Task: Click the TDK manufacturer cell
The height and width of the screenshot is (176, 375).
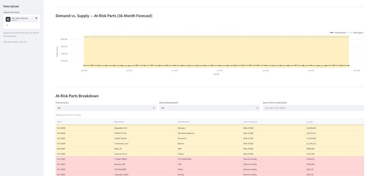Action: (209, 164)
